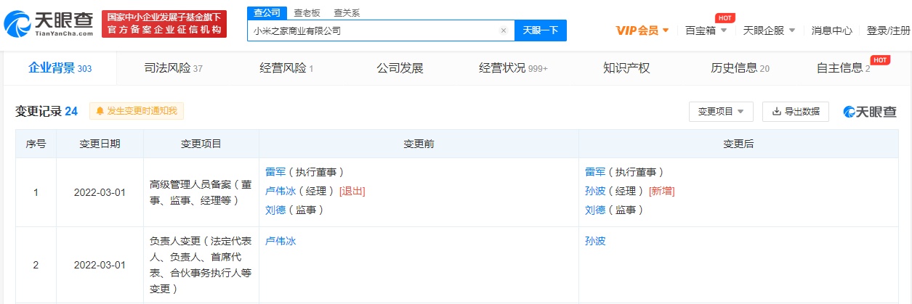This screenshot has width=912, height=304.
Task: Open the 天眼企服 dropdown menu
Action: pos(769,30)
